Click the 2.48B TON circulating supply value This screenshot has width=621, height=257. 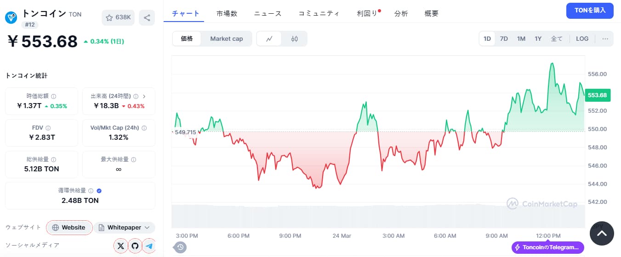(x=80, y=200)
